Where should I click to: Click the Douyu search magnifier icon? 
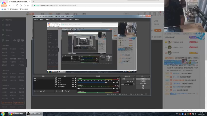coord(138,14)
